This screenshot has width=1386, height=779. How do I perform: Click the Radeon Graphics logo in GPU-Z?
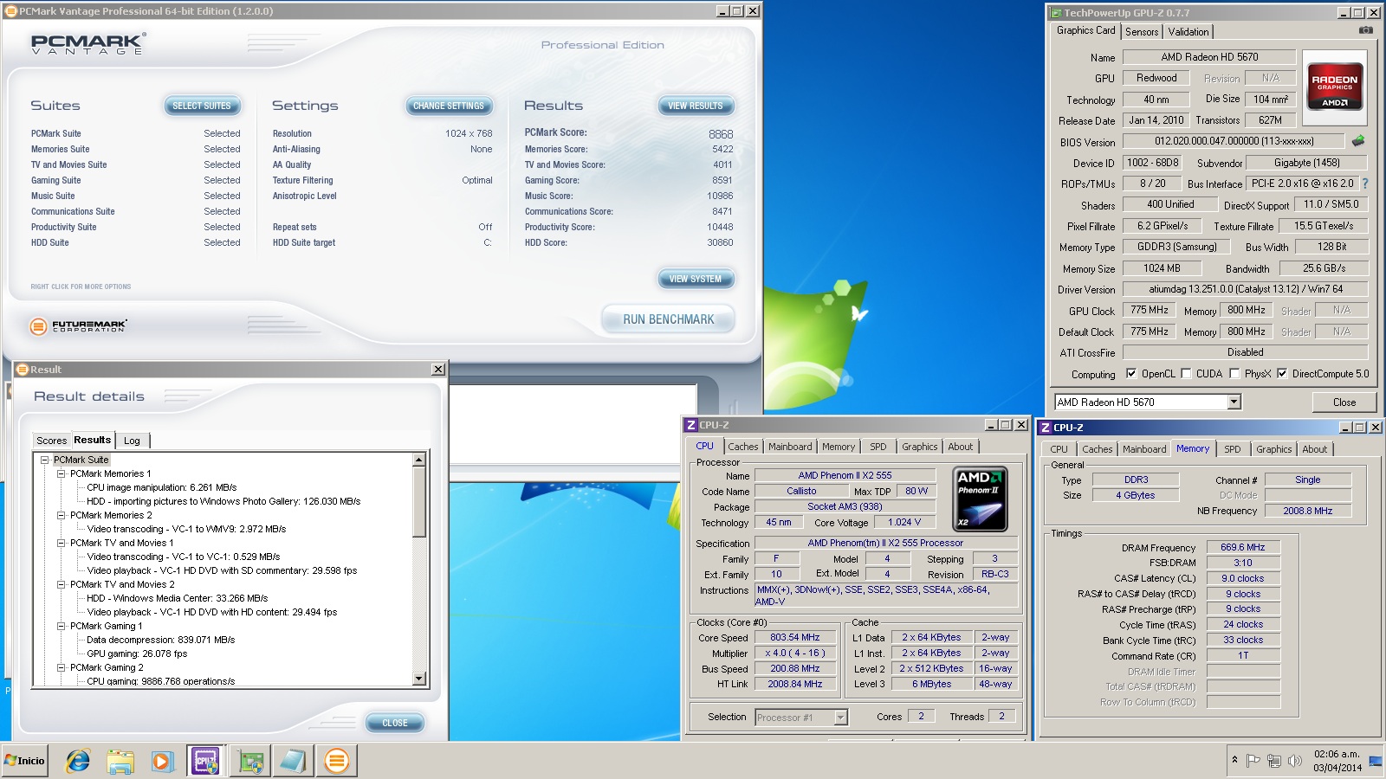tap(1335, 87)
